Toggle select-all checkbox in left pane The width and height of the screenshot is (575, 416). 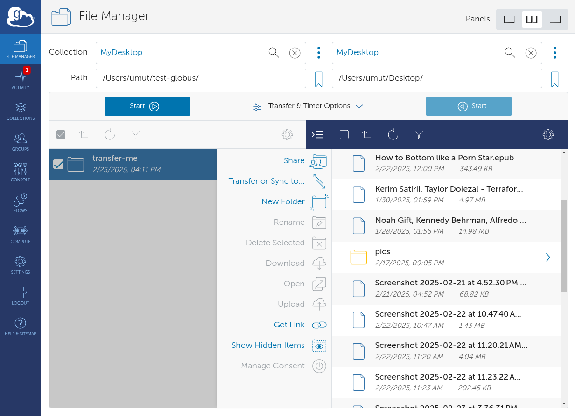click(x=61, y=134)
